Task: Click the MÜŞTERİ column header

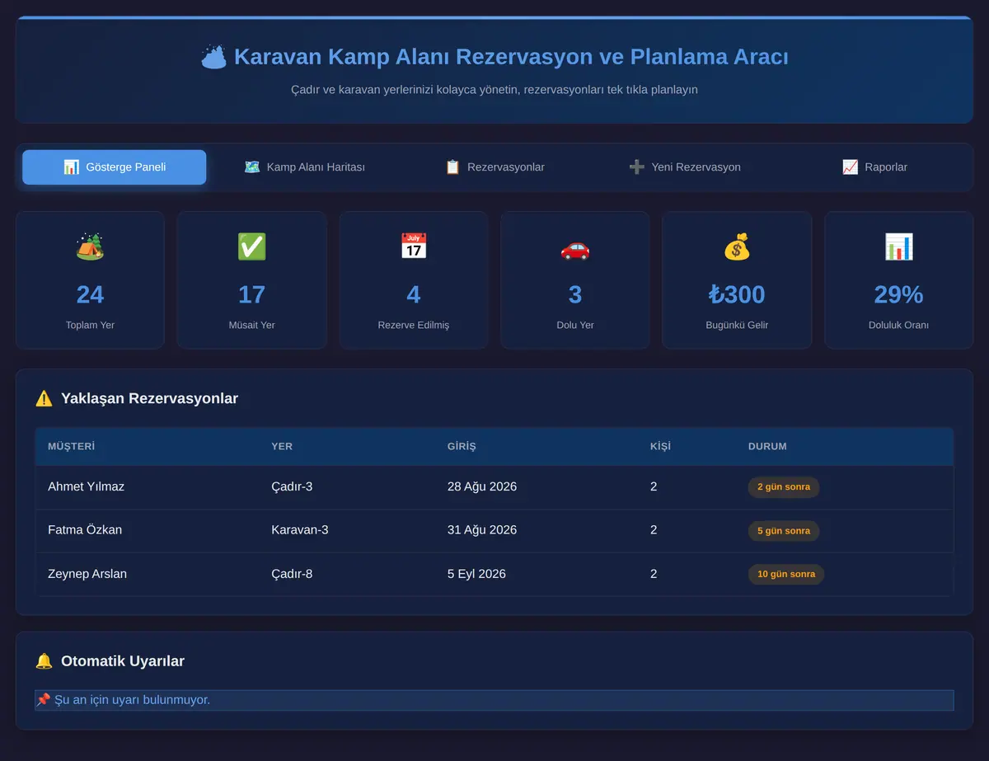Action: pyautogui.click(x=72, y=447)
